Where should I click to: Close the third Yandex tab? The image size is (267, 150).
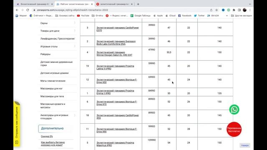coord(132,4)
